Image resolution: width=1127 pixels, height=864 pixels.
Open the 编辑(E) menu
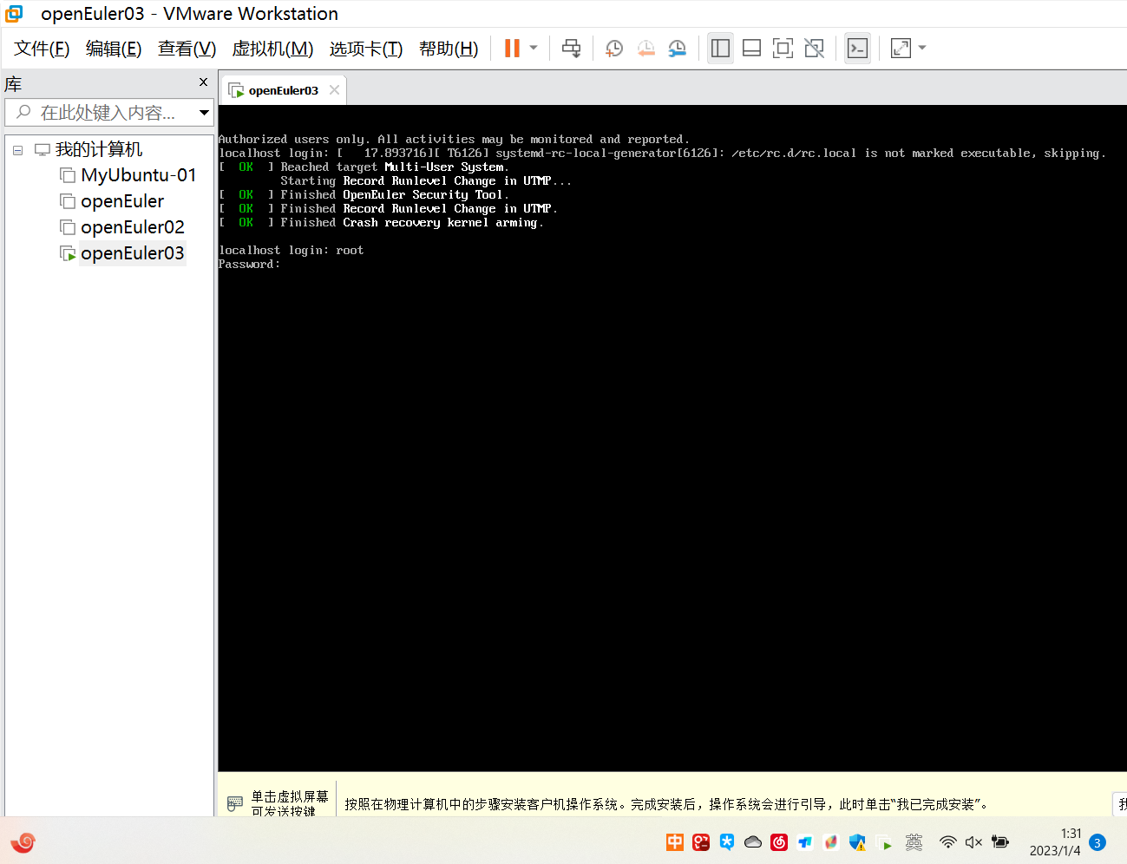coord(114,49)
